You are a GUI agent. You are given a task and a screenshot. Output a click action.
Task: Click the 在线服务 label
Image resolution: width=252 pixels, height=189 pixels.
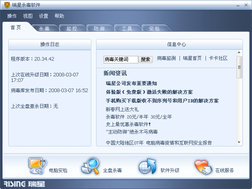coord(224,170)
